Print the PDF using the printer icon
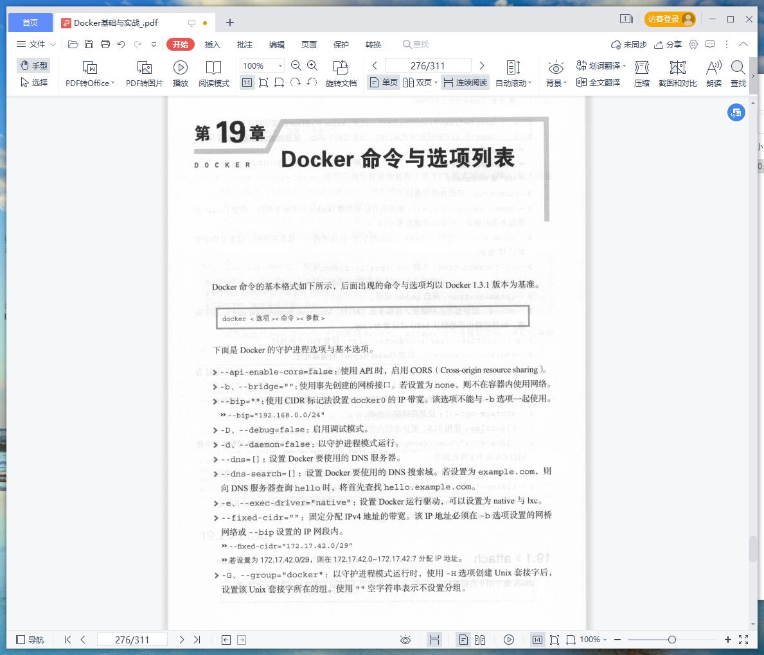 (x=105, y=44)
